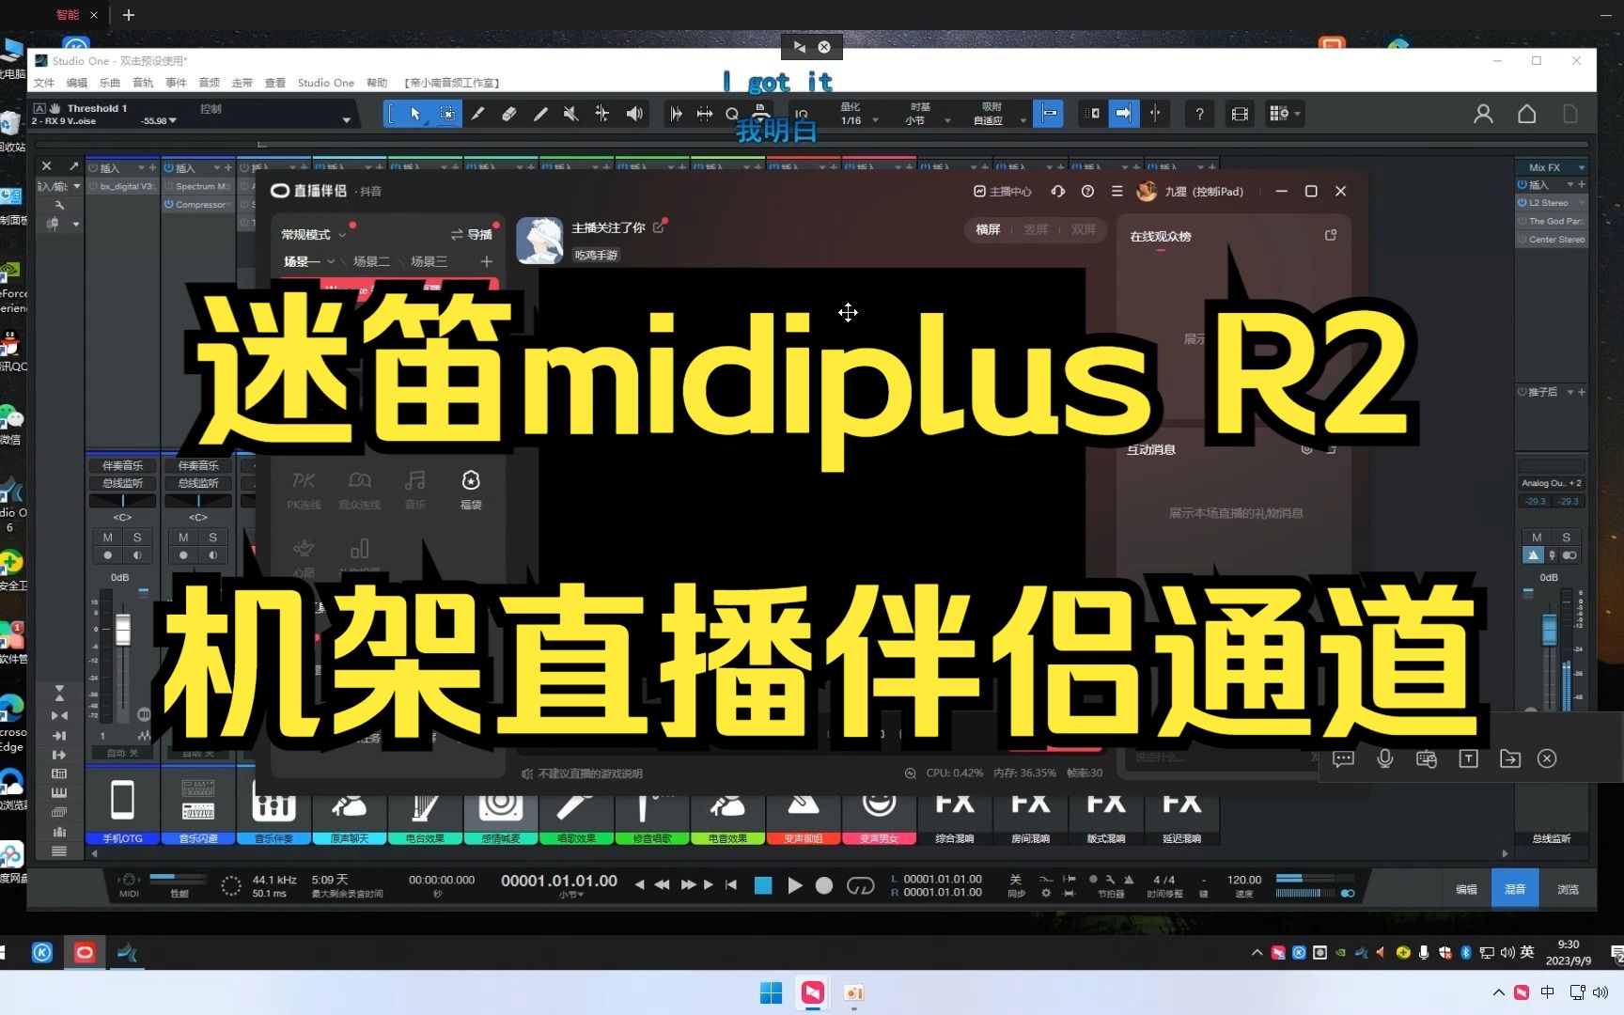Open the video player film icon
Screen dimensions: 1624x1015
point(1240,114)
